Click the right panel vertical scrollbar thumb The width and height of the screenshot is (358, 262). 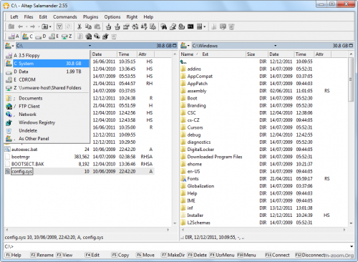point(351,79)
